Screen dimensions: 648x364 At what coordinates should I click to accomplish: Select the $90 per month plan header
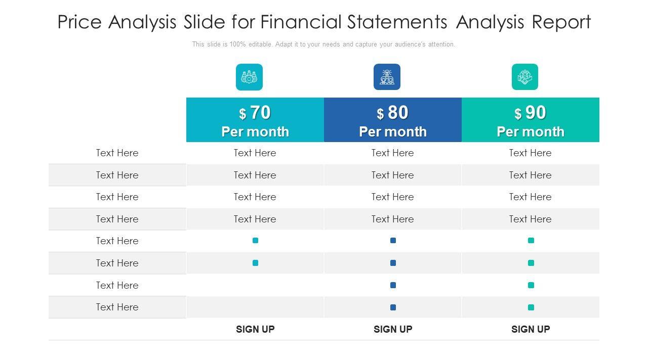[531, 120]
